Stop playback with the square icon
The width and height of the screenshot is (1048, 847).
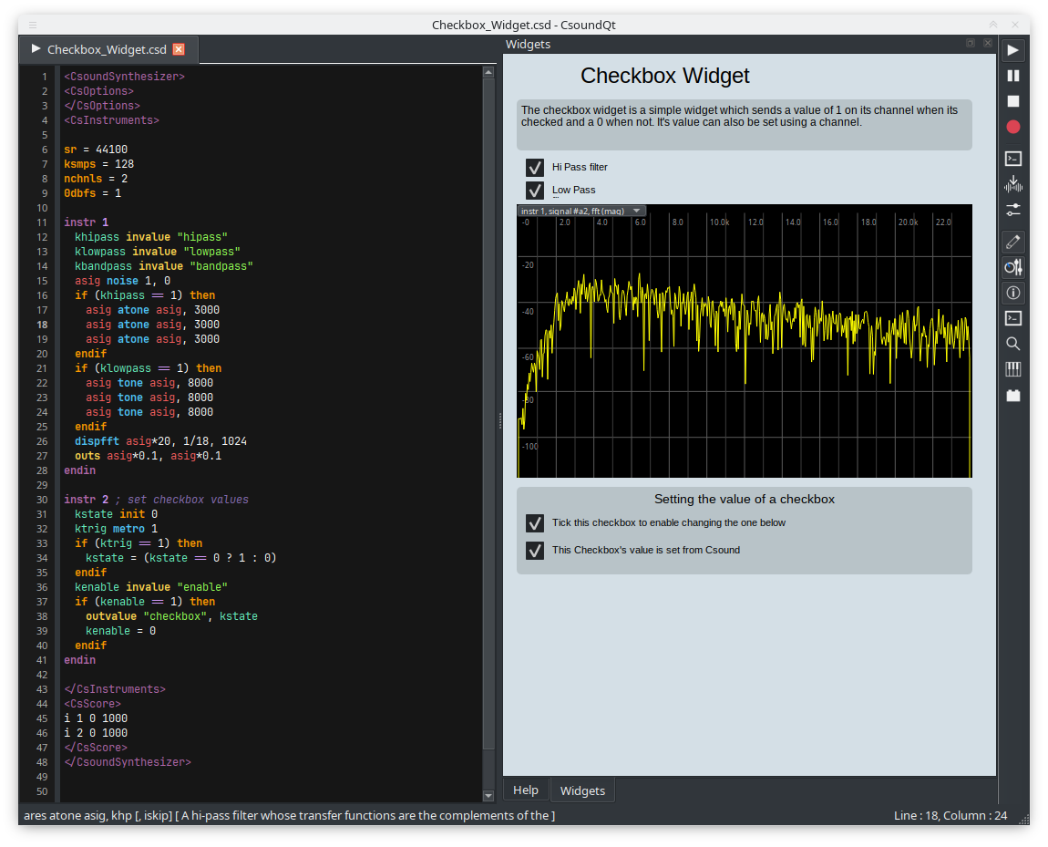click(1012, 101)
